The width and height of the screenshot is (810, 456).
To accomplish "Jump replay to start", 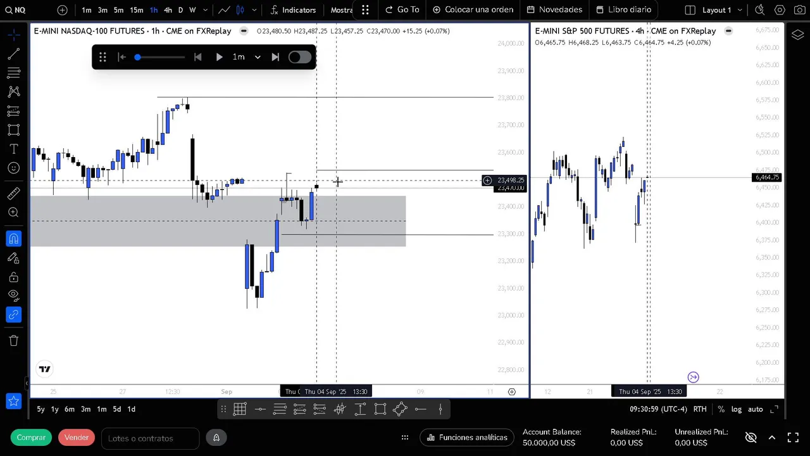I will [x=121, y=57].
